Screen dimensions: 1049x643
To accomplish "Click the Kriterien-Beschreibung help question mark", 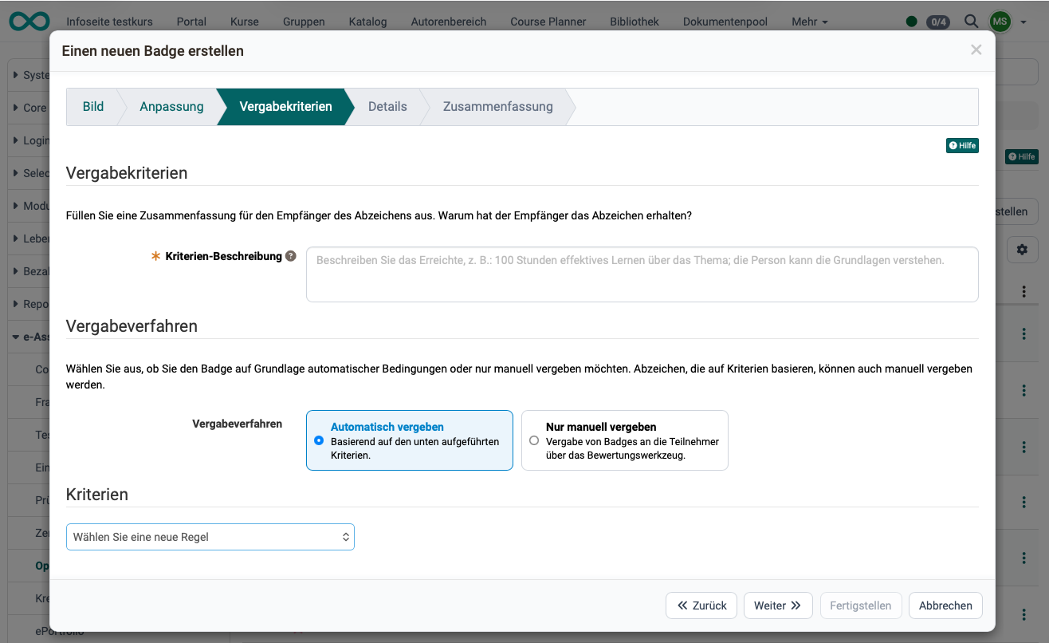I will point(291,256).
